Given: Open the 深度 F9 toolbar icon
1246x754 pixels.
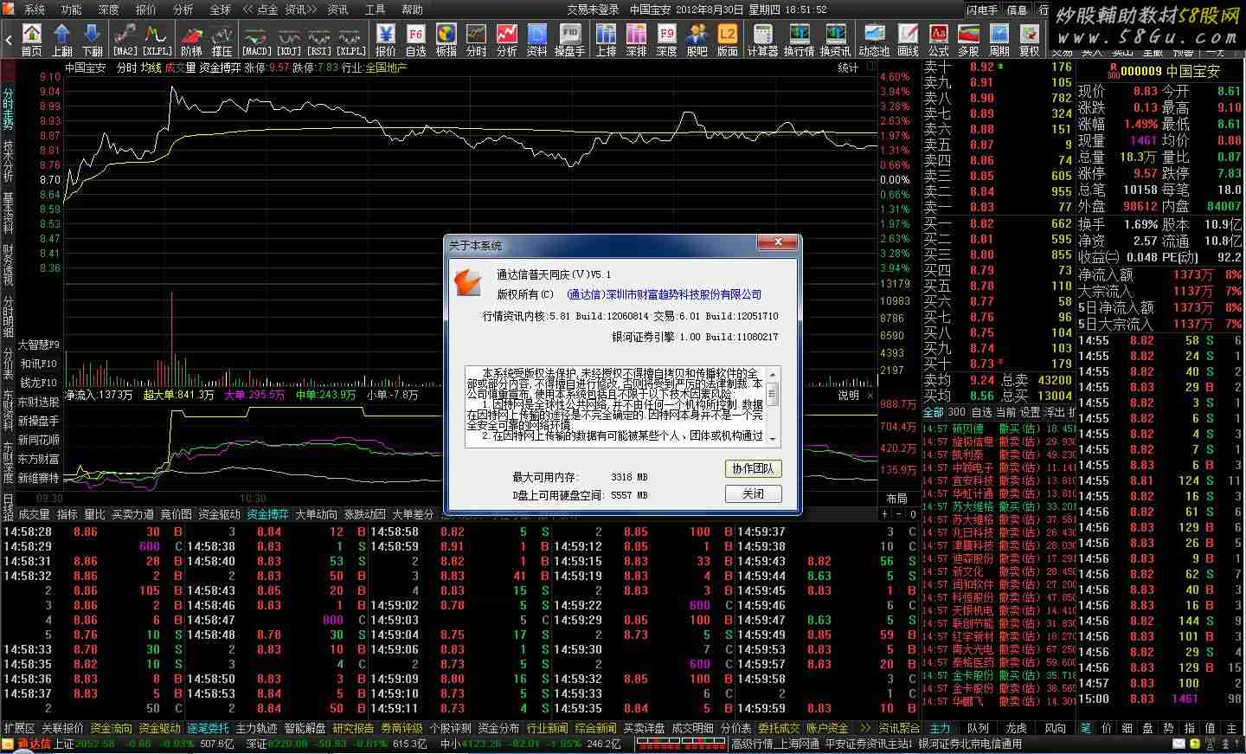Looking at the screenshot, I should (x=667, y=40).
